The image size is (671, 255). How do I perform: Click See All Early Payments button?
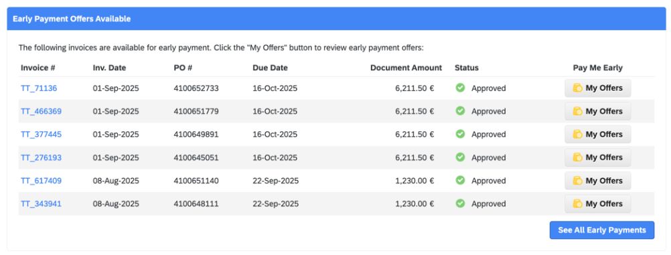click(x=601, y=230)
